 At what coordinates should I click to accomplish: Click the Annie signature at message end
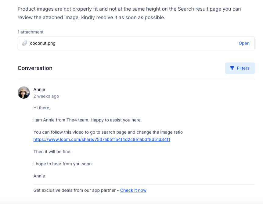pos(39,176)
